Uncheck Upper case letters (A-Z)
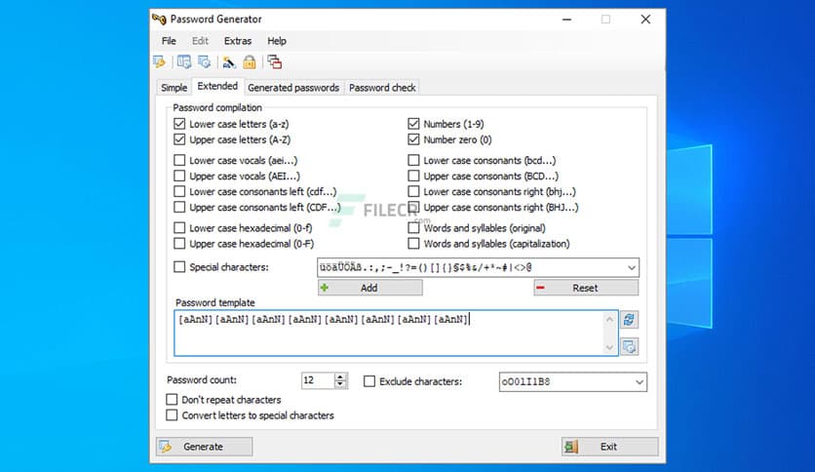This screenshot has height=472, width=815. pos(179,139)
